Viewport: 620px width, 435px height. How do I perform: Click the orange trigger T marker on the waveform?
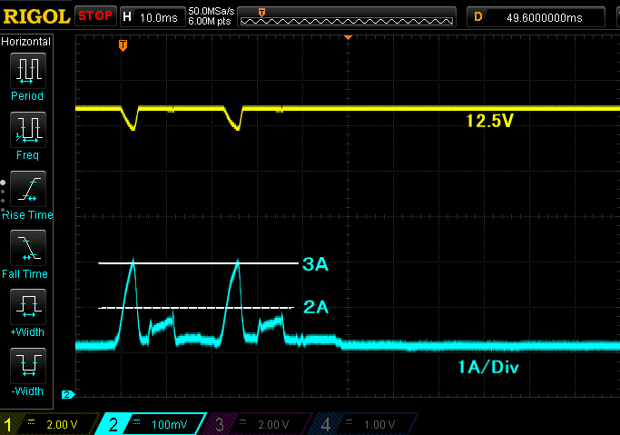point(123,44)
